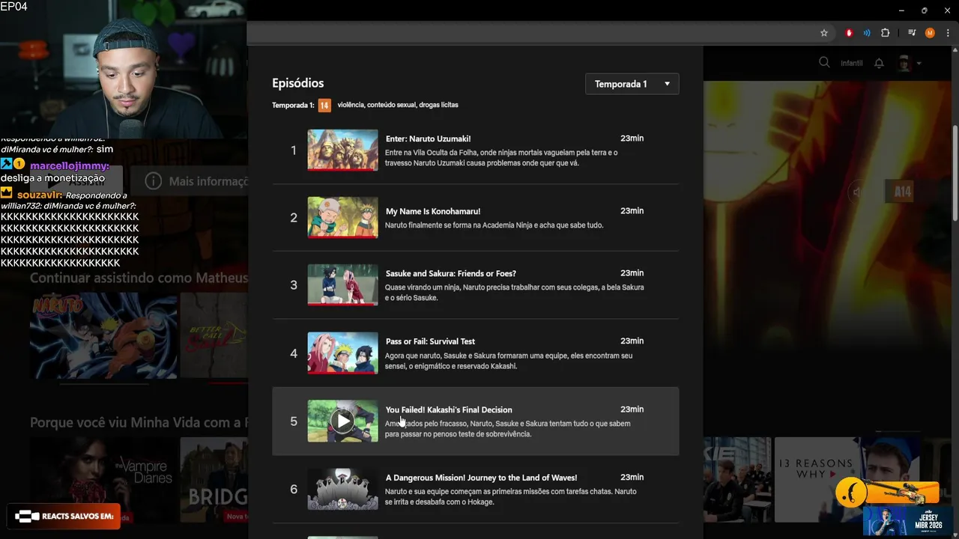The width and height of the screenshot is (959, 539).
Task: Open the Chrome three-dot menu
Action: 948,33
